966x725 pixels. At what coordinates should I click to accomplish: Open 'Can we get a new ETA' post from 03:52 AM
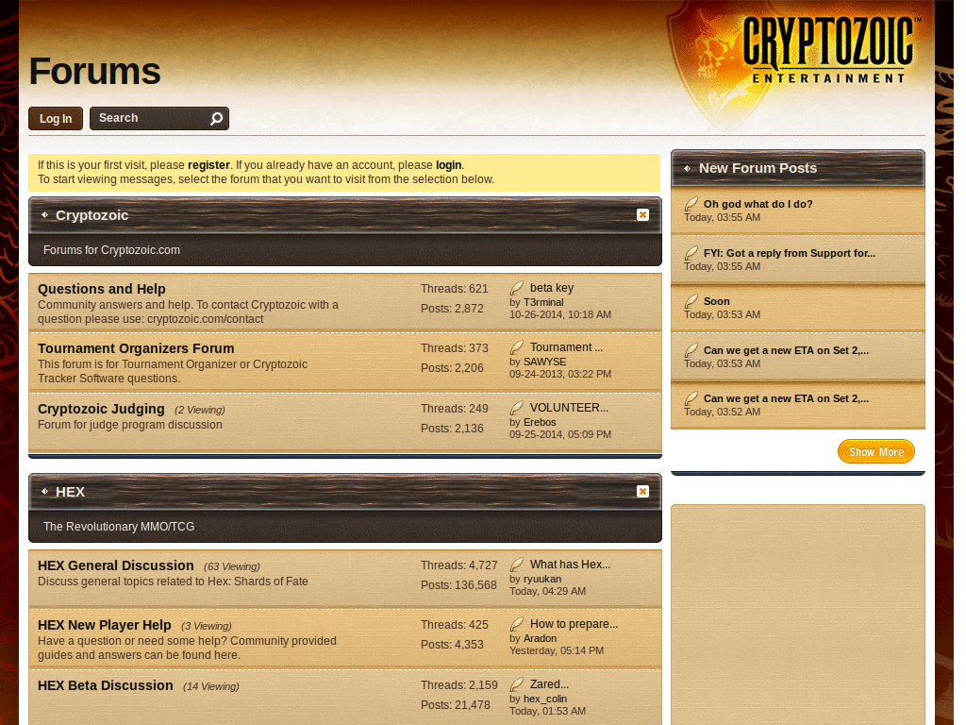(x=786, y=398)
